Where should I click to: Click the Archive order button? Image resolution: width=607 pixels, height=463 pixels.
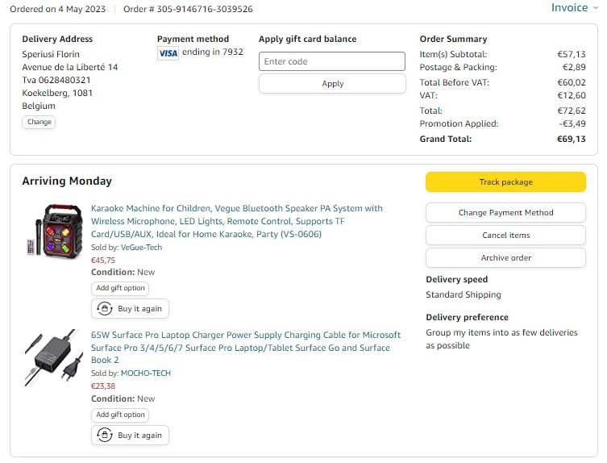click(x=505, y=258)
